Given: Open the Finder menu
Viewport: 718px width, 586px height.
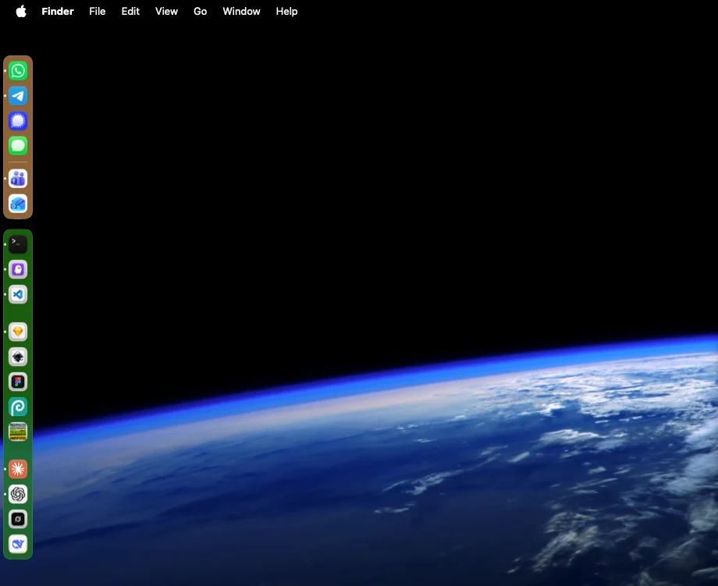Looking at the screenshot, I should [x=58, y=12].
